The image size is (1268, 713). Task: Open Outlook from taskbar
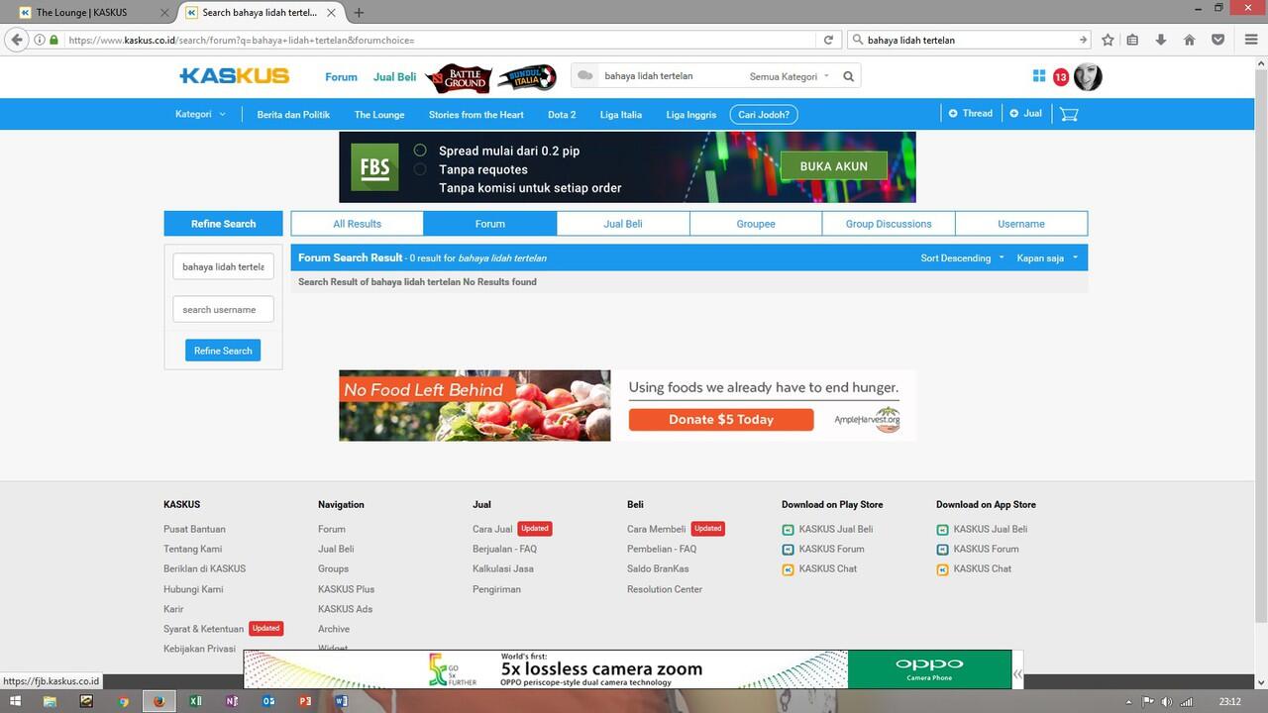click(268, 701)
